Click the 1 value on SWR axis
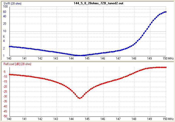Screen dimensions: 175x122 (x=4, y=55)
